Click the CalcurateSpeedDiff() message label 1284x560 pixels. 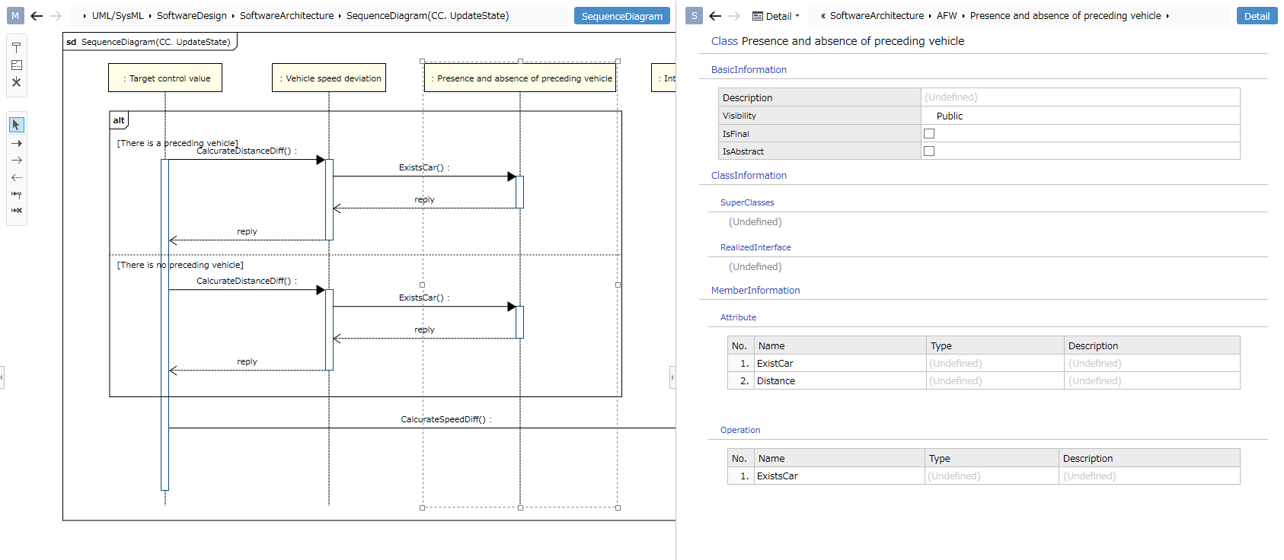coord(446,419)
